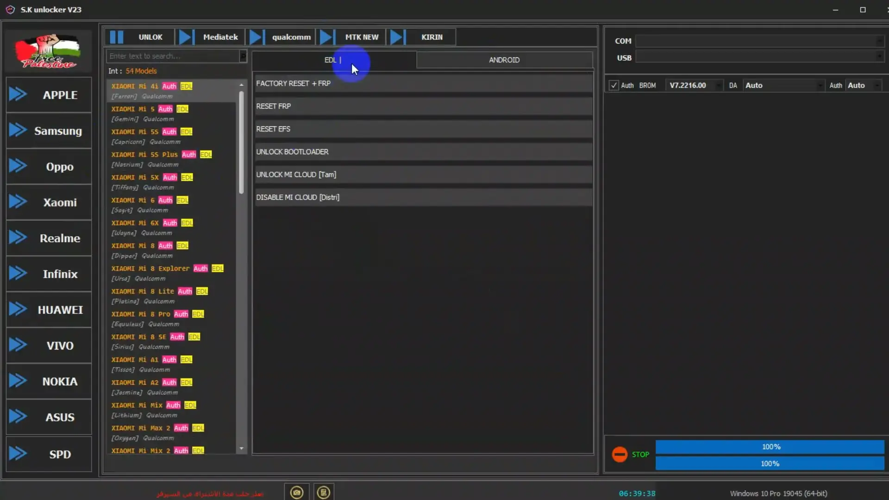Run FACTORY RESET + FRP operation
Viewport: 889px width, 500px height.
coord(423,83)
